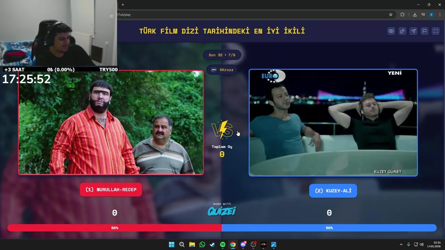This screenshot has width=445, height=250.
Task: Click the flag report icon
Action: pos(424,31)
